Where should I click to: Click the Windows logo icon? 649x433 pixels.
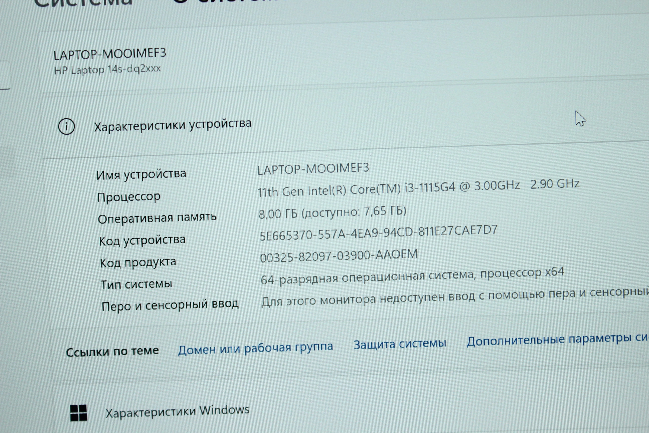[79, 413]
